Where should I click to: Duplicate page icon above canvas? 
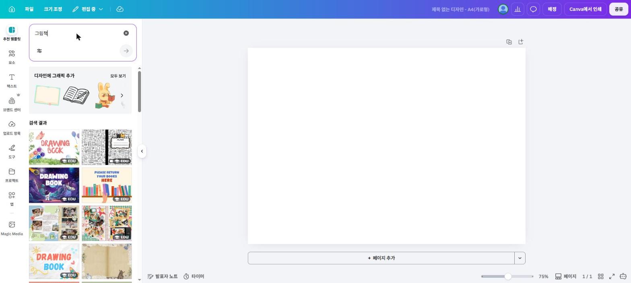point(509,42)
